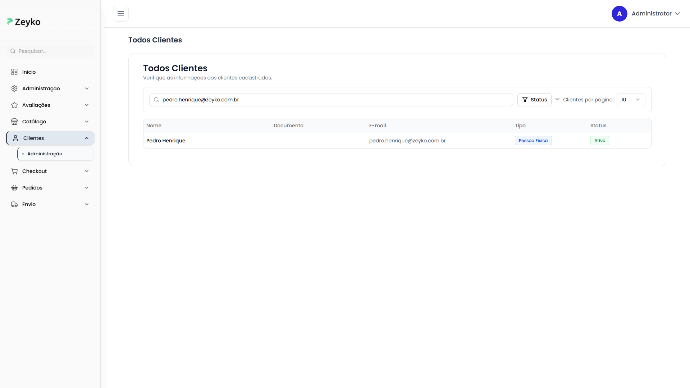690x388 pixels.
Task: Select Administração submenu under Clientes
Action: [45, 154]
